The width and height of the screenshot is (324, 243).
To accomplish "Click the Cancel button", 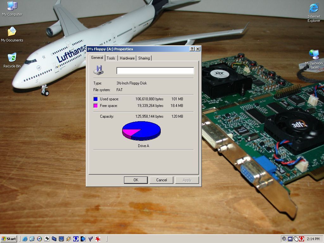I will 161,180.
